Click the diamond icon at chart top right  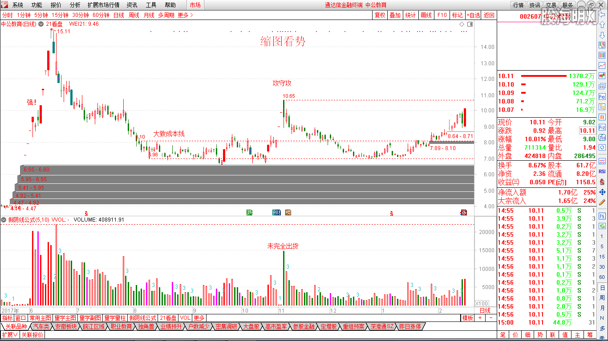[x=462, y=24]
